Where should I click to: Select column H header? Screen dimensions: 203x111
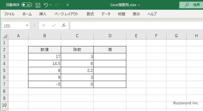click(x=195, y=36)
